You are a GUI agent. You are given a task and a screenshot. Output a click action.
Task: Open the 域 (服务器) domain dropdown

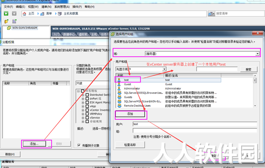257,54
